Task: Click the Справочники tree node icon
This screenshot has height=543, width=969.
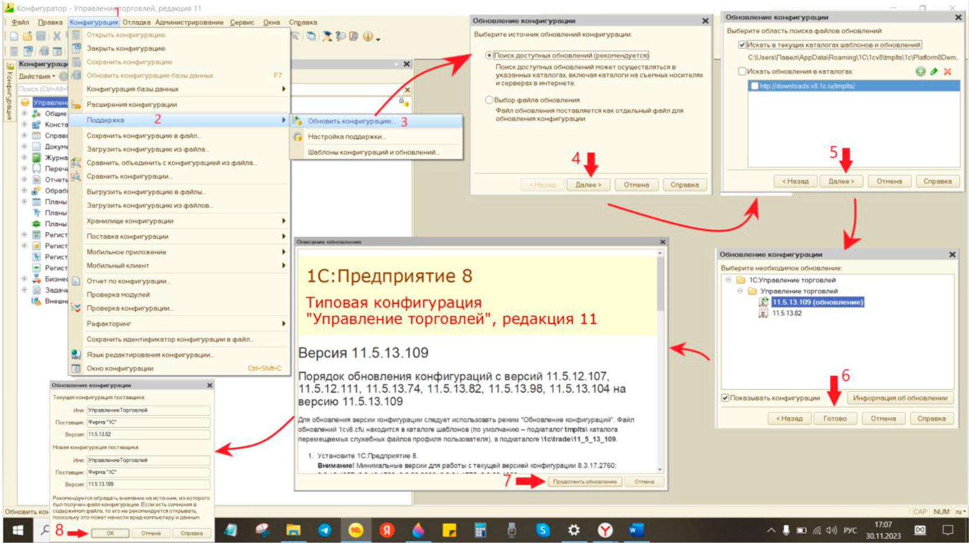Action: pos(36,135)
